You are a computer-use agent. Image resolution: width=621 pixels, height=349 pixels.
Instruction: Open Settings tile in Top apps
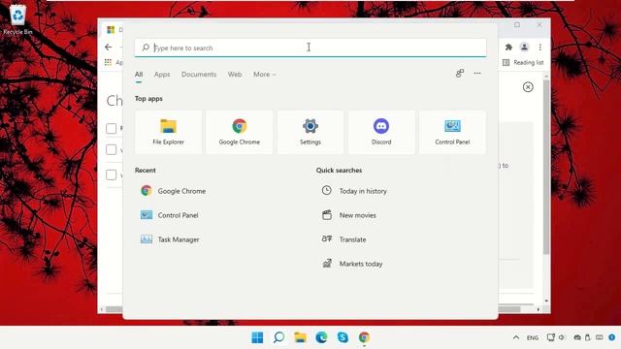[310, 132]
